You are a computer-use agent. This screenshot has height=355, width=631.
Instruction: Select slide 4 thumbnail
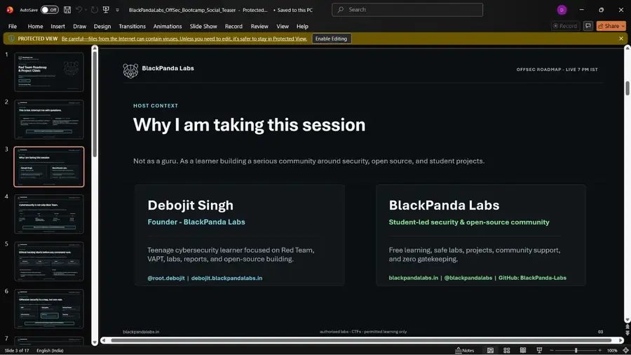pos(49,214)
